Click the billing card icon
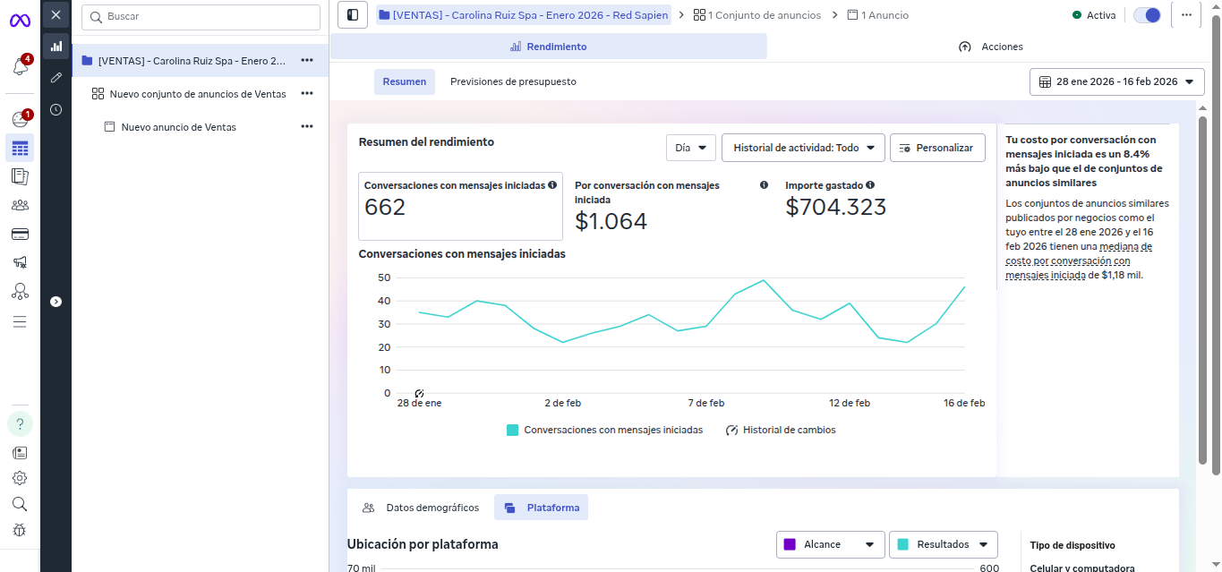 (20, 234)
